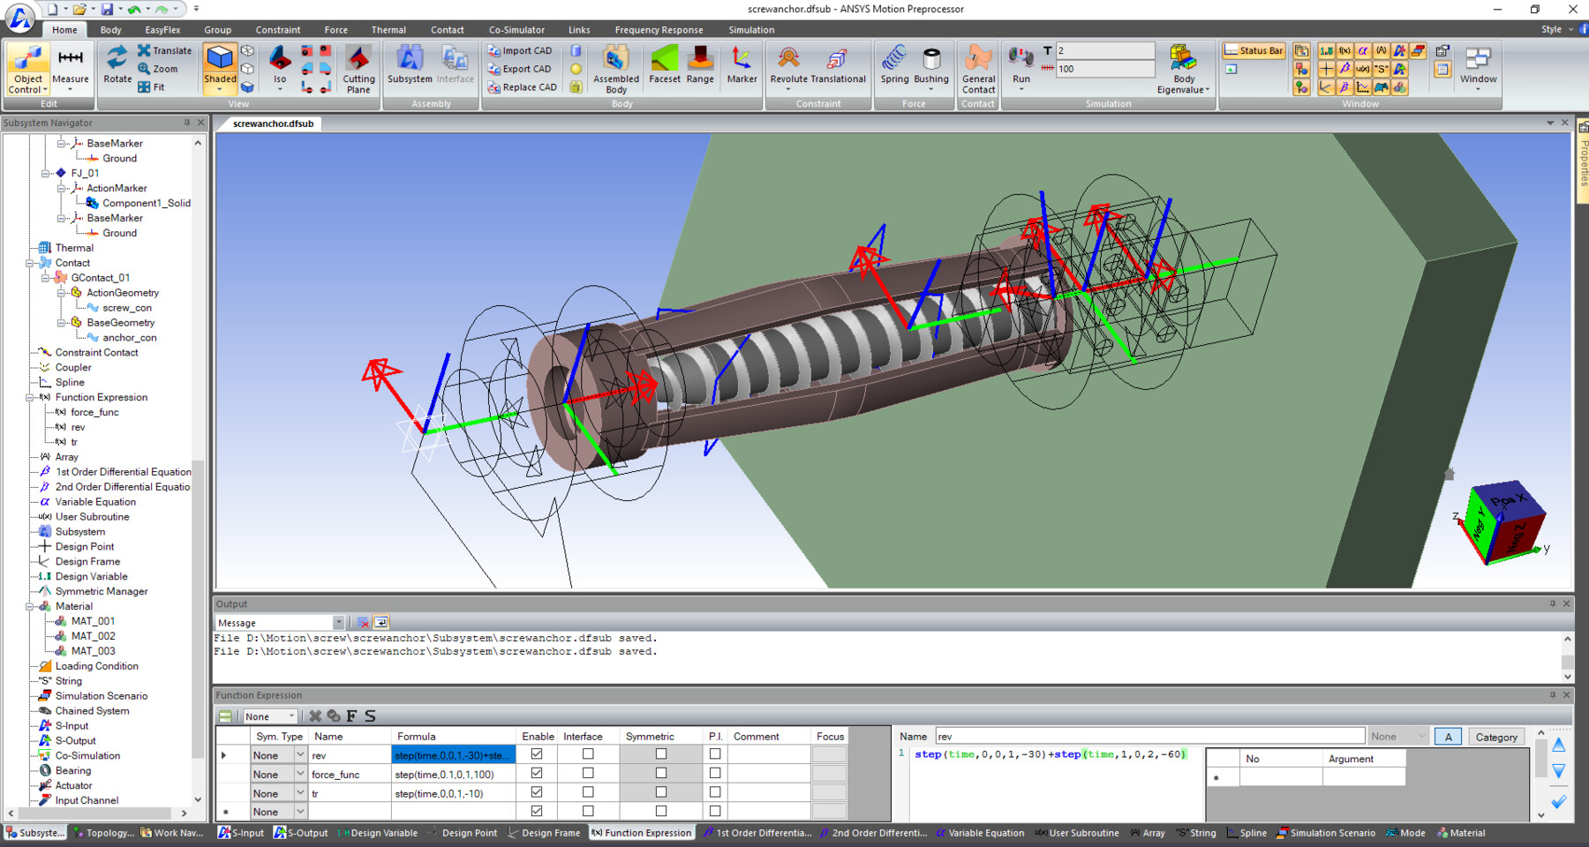Select the Rotate view tool

click(x=117, y=62)
